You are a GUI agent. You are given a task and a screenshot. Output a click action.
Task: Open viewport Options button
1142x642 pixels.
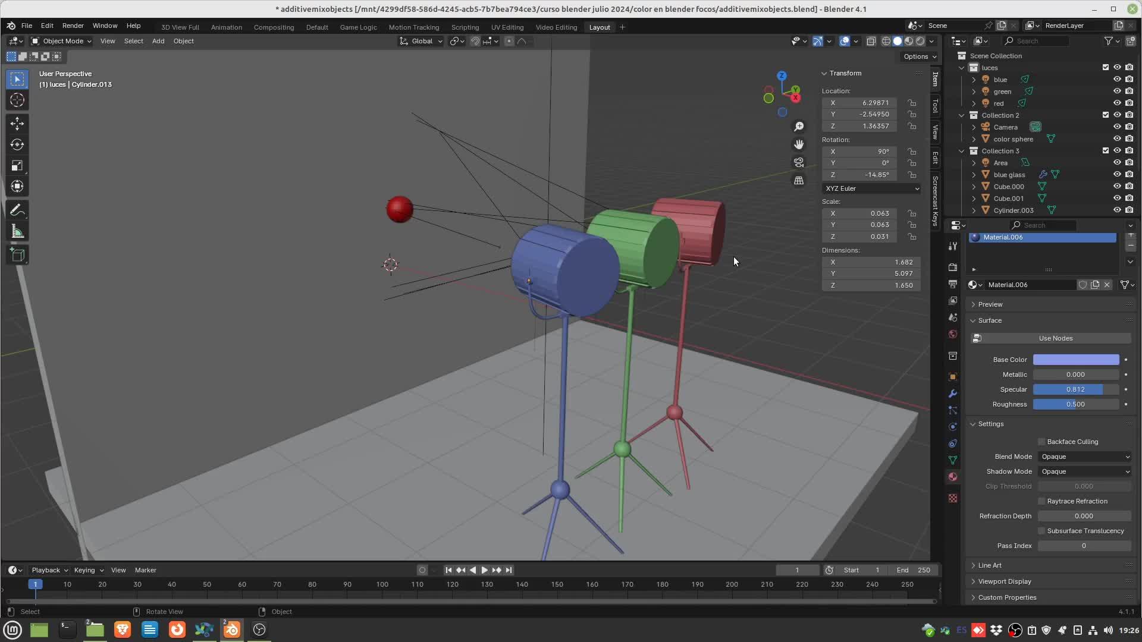920,56
